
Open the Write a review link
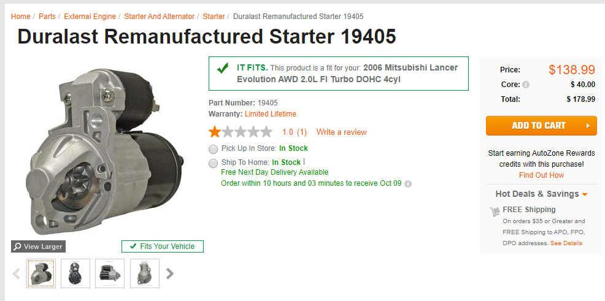(341, 132)
